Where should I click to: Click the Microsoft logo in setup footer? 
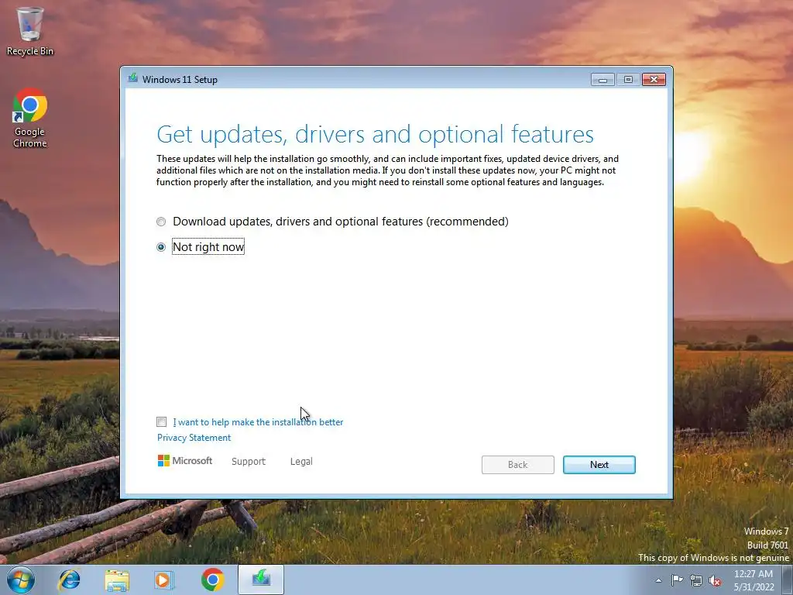point(184,461)
